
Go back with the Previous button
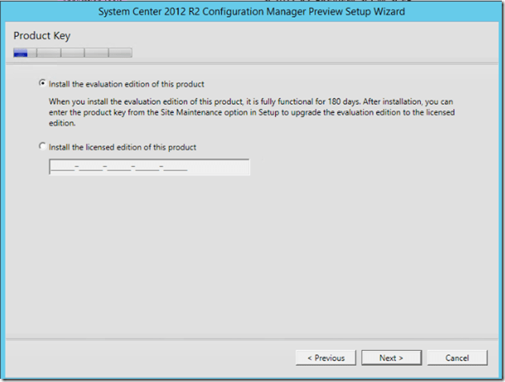pos(325,358)
